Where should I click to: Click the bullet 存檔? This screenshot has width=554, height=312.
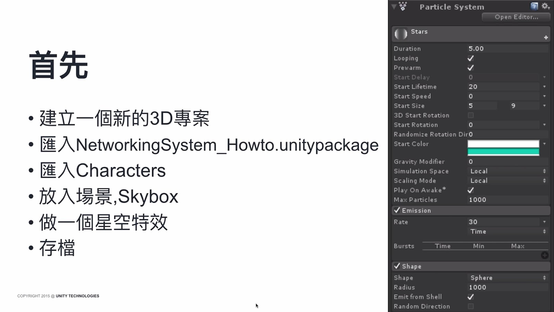click(57, 248)
